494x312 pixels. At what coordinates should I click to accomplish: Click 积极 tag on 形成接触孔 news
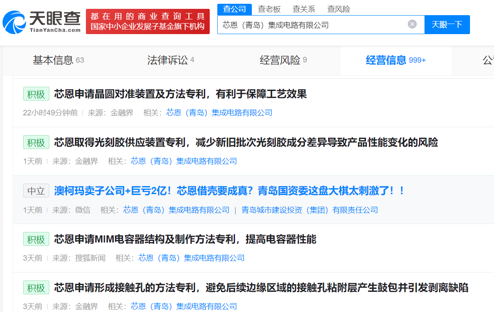(x=36, y=288)
